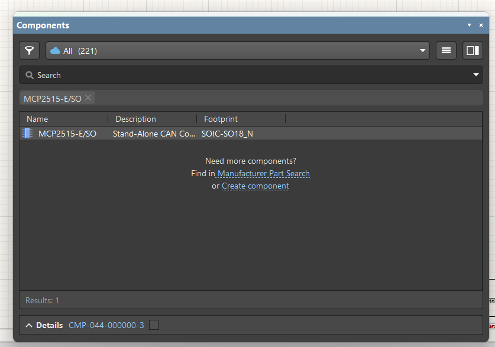Image resolution: width=495 pixels, height=347 pixels.
Task: Click the Details section label
Action: pyautogui.click(x=50, y=325)
